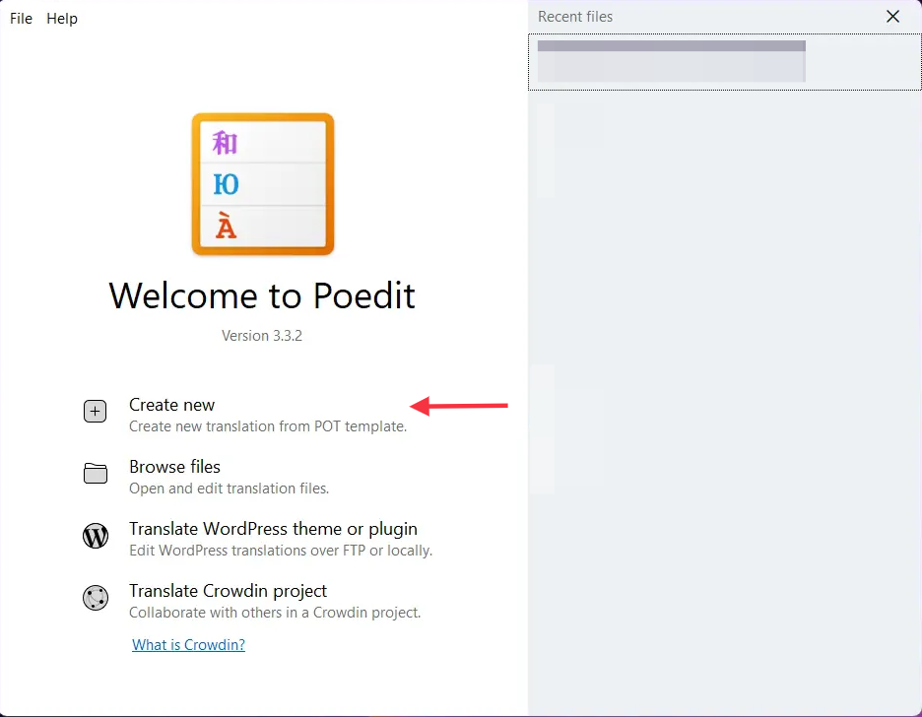Click 'Create new translation from POT template' description
922x717 pixels.
[x=267, y=426]
